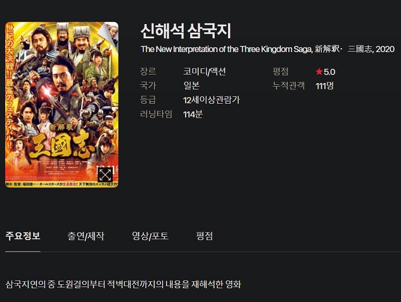This screenshot has width=401, height=302.
Task: Click the movie title 신해석 삼국지
Action: [186, 31]
